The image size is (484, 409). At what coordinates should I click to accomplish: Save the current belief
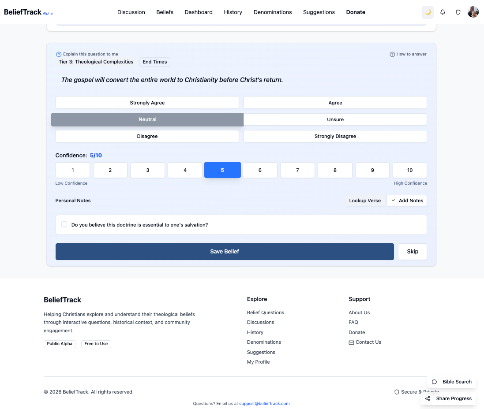225,251
